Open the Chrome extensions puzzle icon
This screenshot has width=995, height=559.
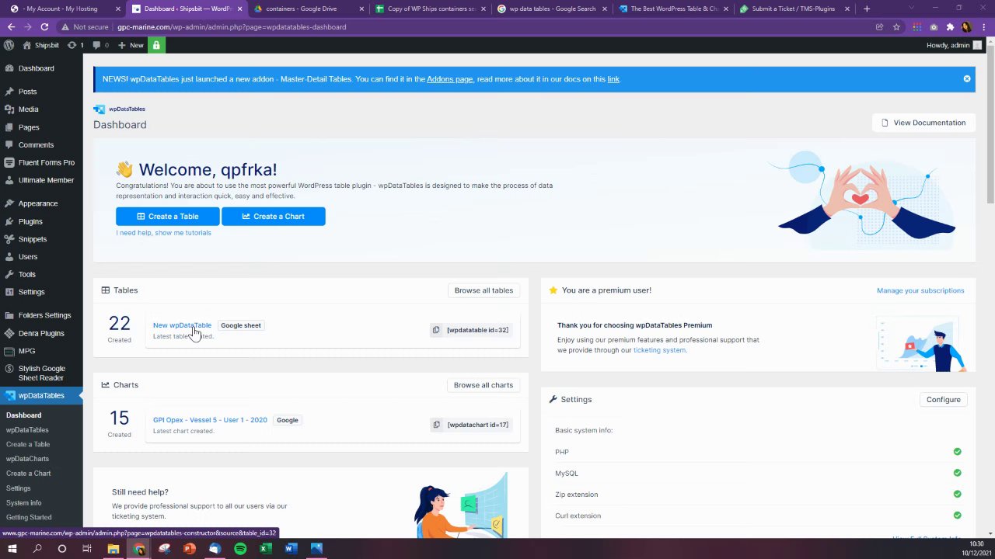950,26
